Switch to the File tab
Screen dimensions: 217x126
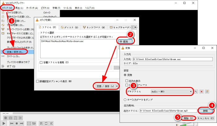coord(47,27)
